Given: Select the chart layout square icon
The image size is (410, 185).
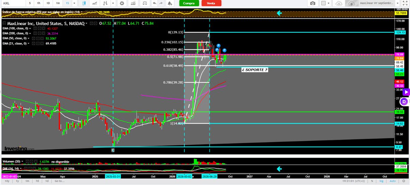Looking at the screenshot, I should [x=324, y=3].
